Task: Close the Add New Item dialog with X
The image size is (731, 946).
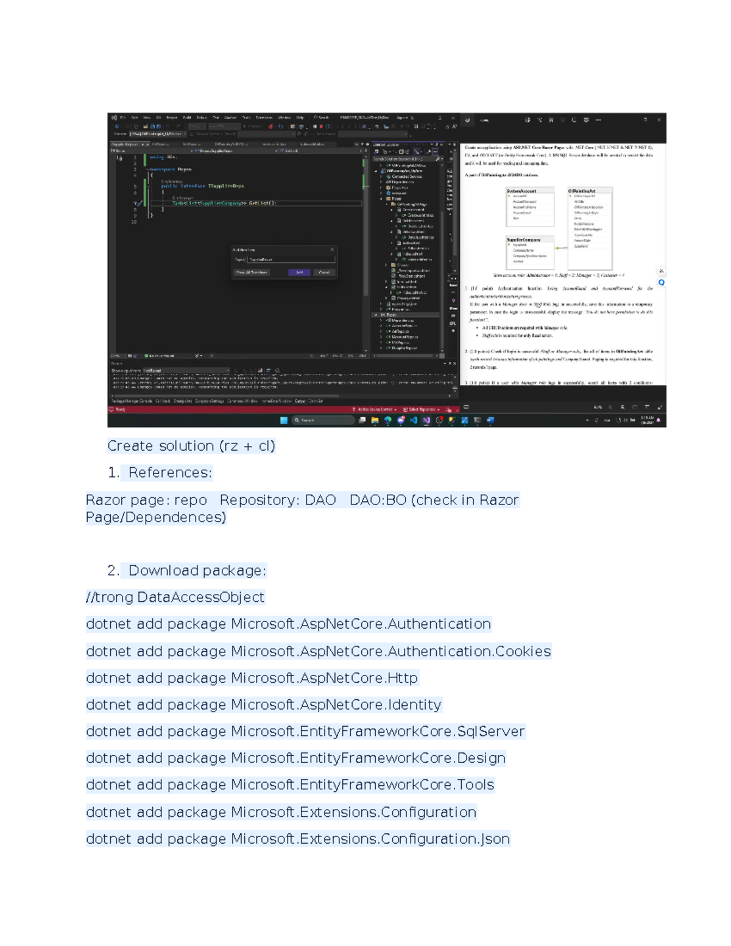Action: pos(332,250)
